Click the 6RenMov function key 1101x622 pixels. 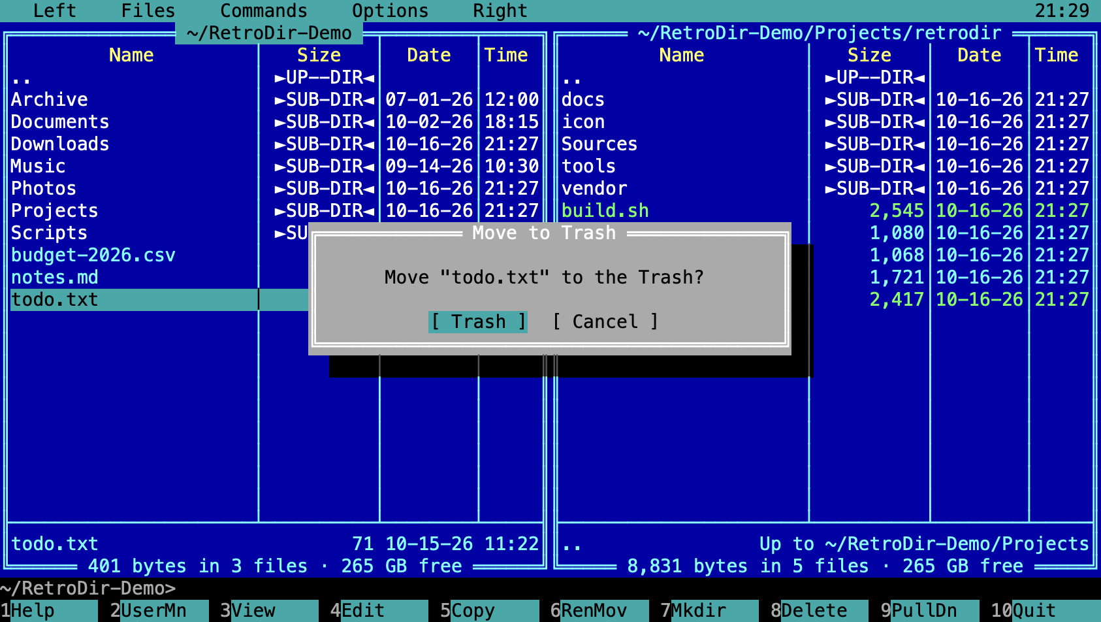[599, 610]
